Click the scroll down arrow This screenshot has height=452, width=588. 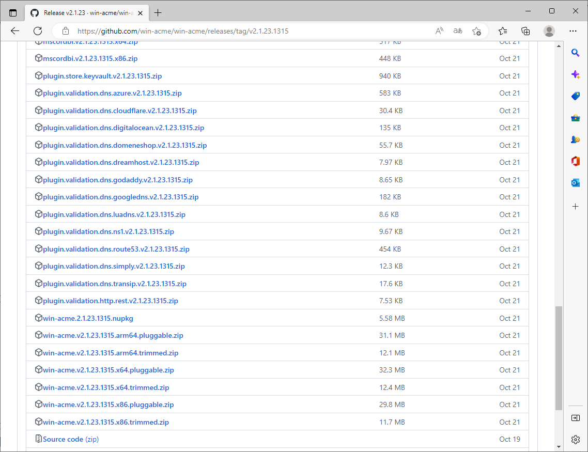(559, 447)
